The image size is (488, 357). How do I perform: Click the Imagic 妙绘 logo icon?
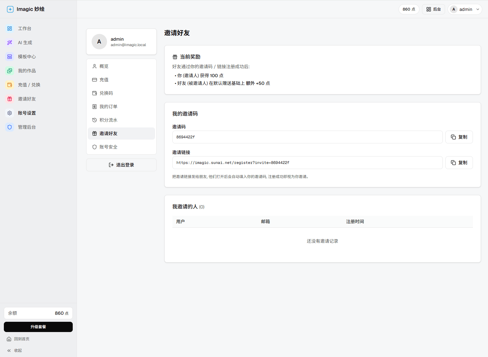click(10, 9)
